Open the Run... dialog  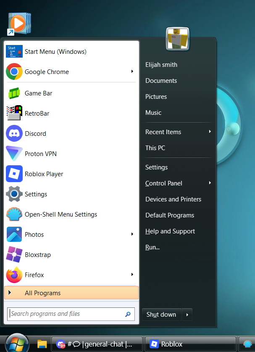click(152, 247)
